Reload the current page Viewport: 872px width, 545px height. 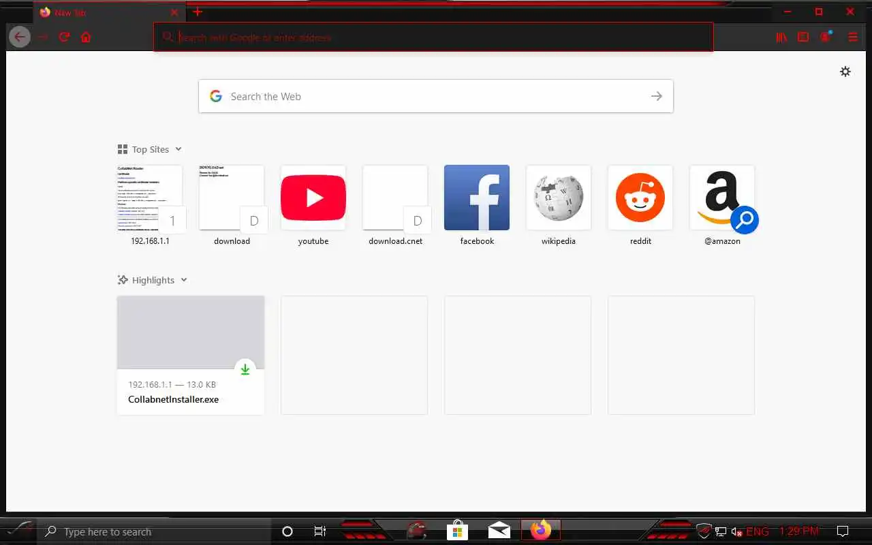pos(64,37)
